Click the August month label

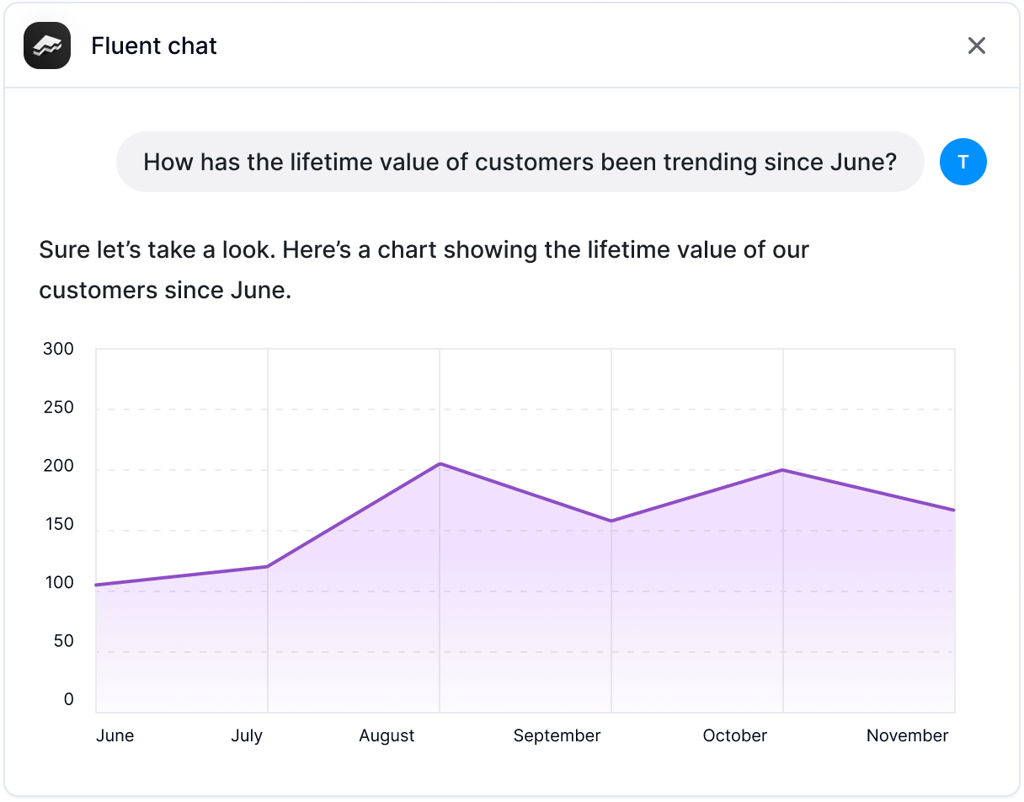(x=387, y=735)
